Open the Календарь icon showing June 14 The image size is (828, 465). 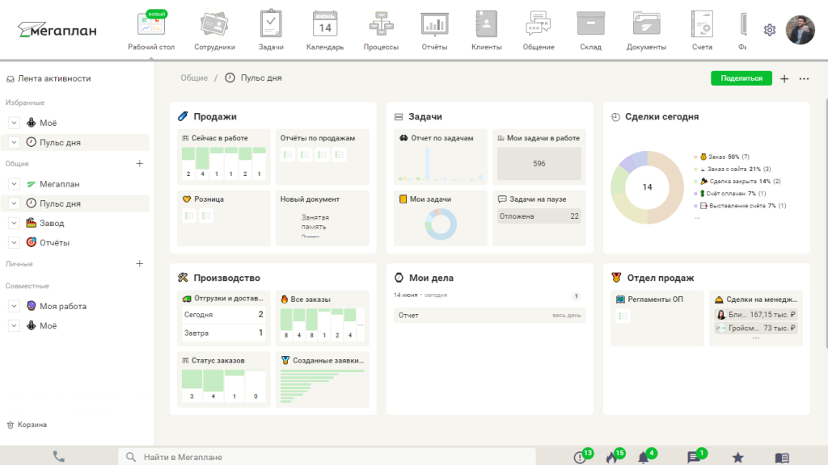(324, 24)
